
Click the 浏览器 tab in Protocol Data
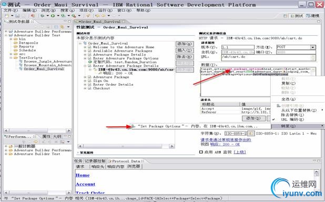[x=134, y=167]
